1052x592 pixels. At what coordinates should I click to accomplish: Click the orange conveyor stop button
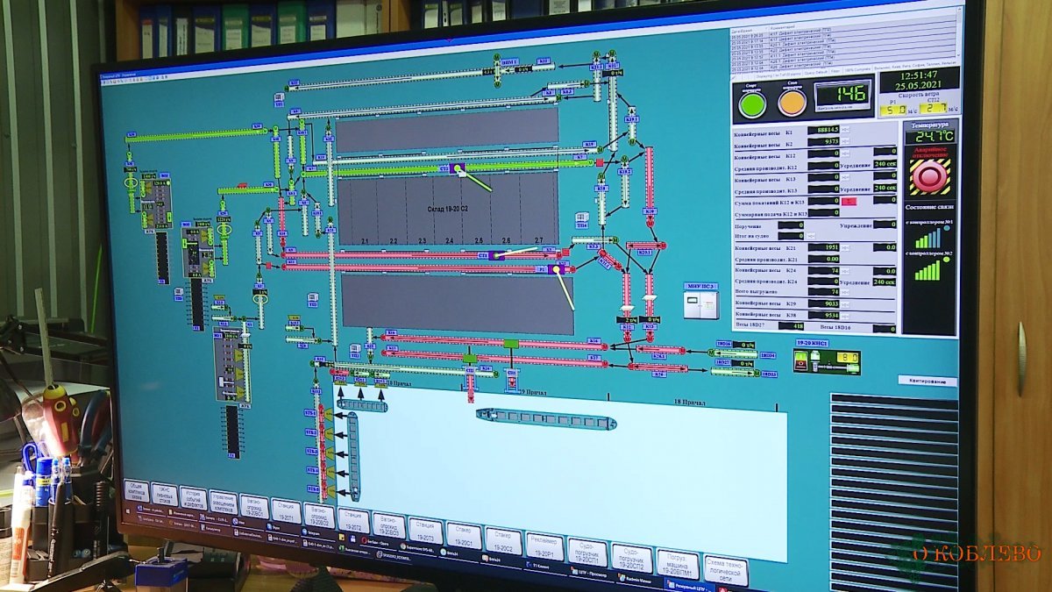[792, 103]
